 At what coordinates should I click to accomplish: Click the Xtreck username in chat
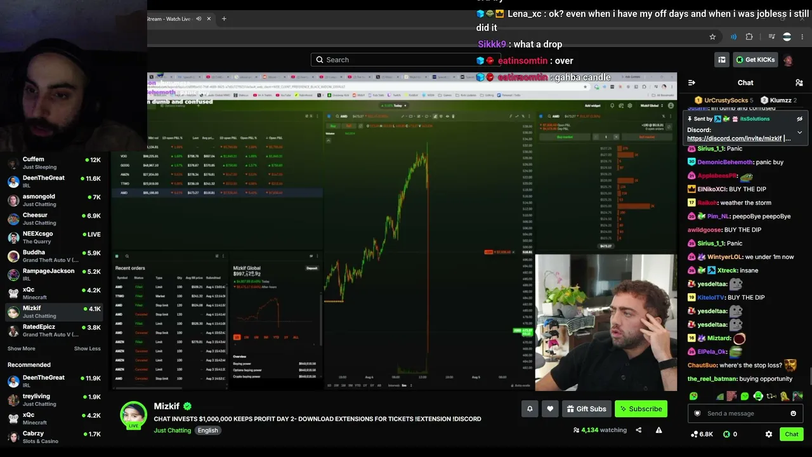[728, 270]
